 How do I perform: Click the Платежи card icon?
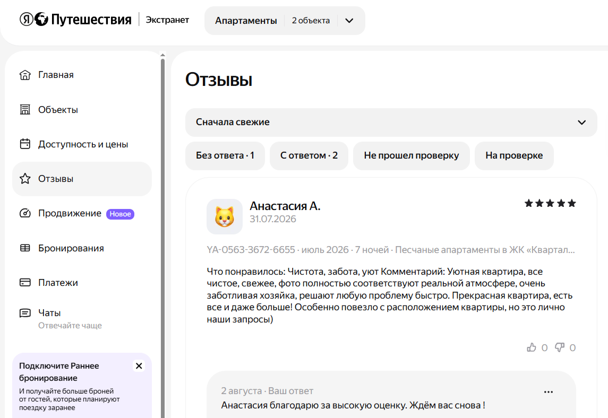point(25,282)
